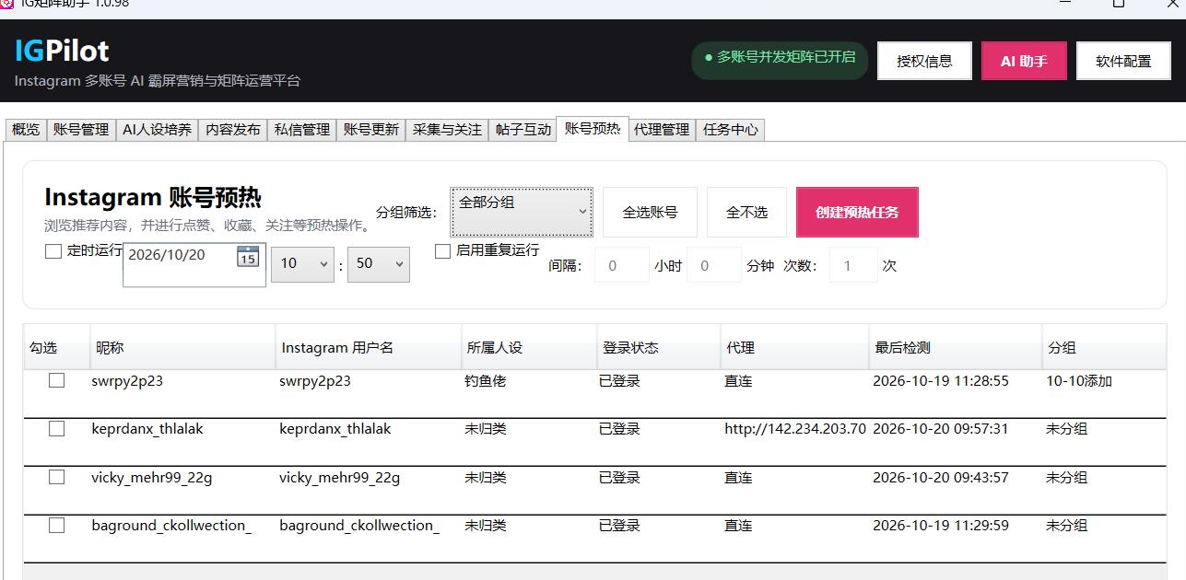Open the 全部分组 group filter dropdown
Screen dimensions: 1186x580
click(x=522, y=212)
